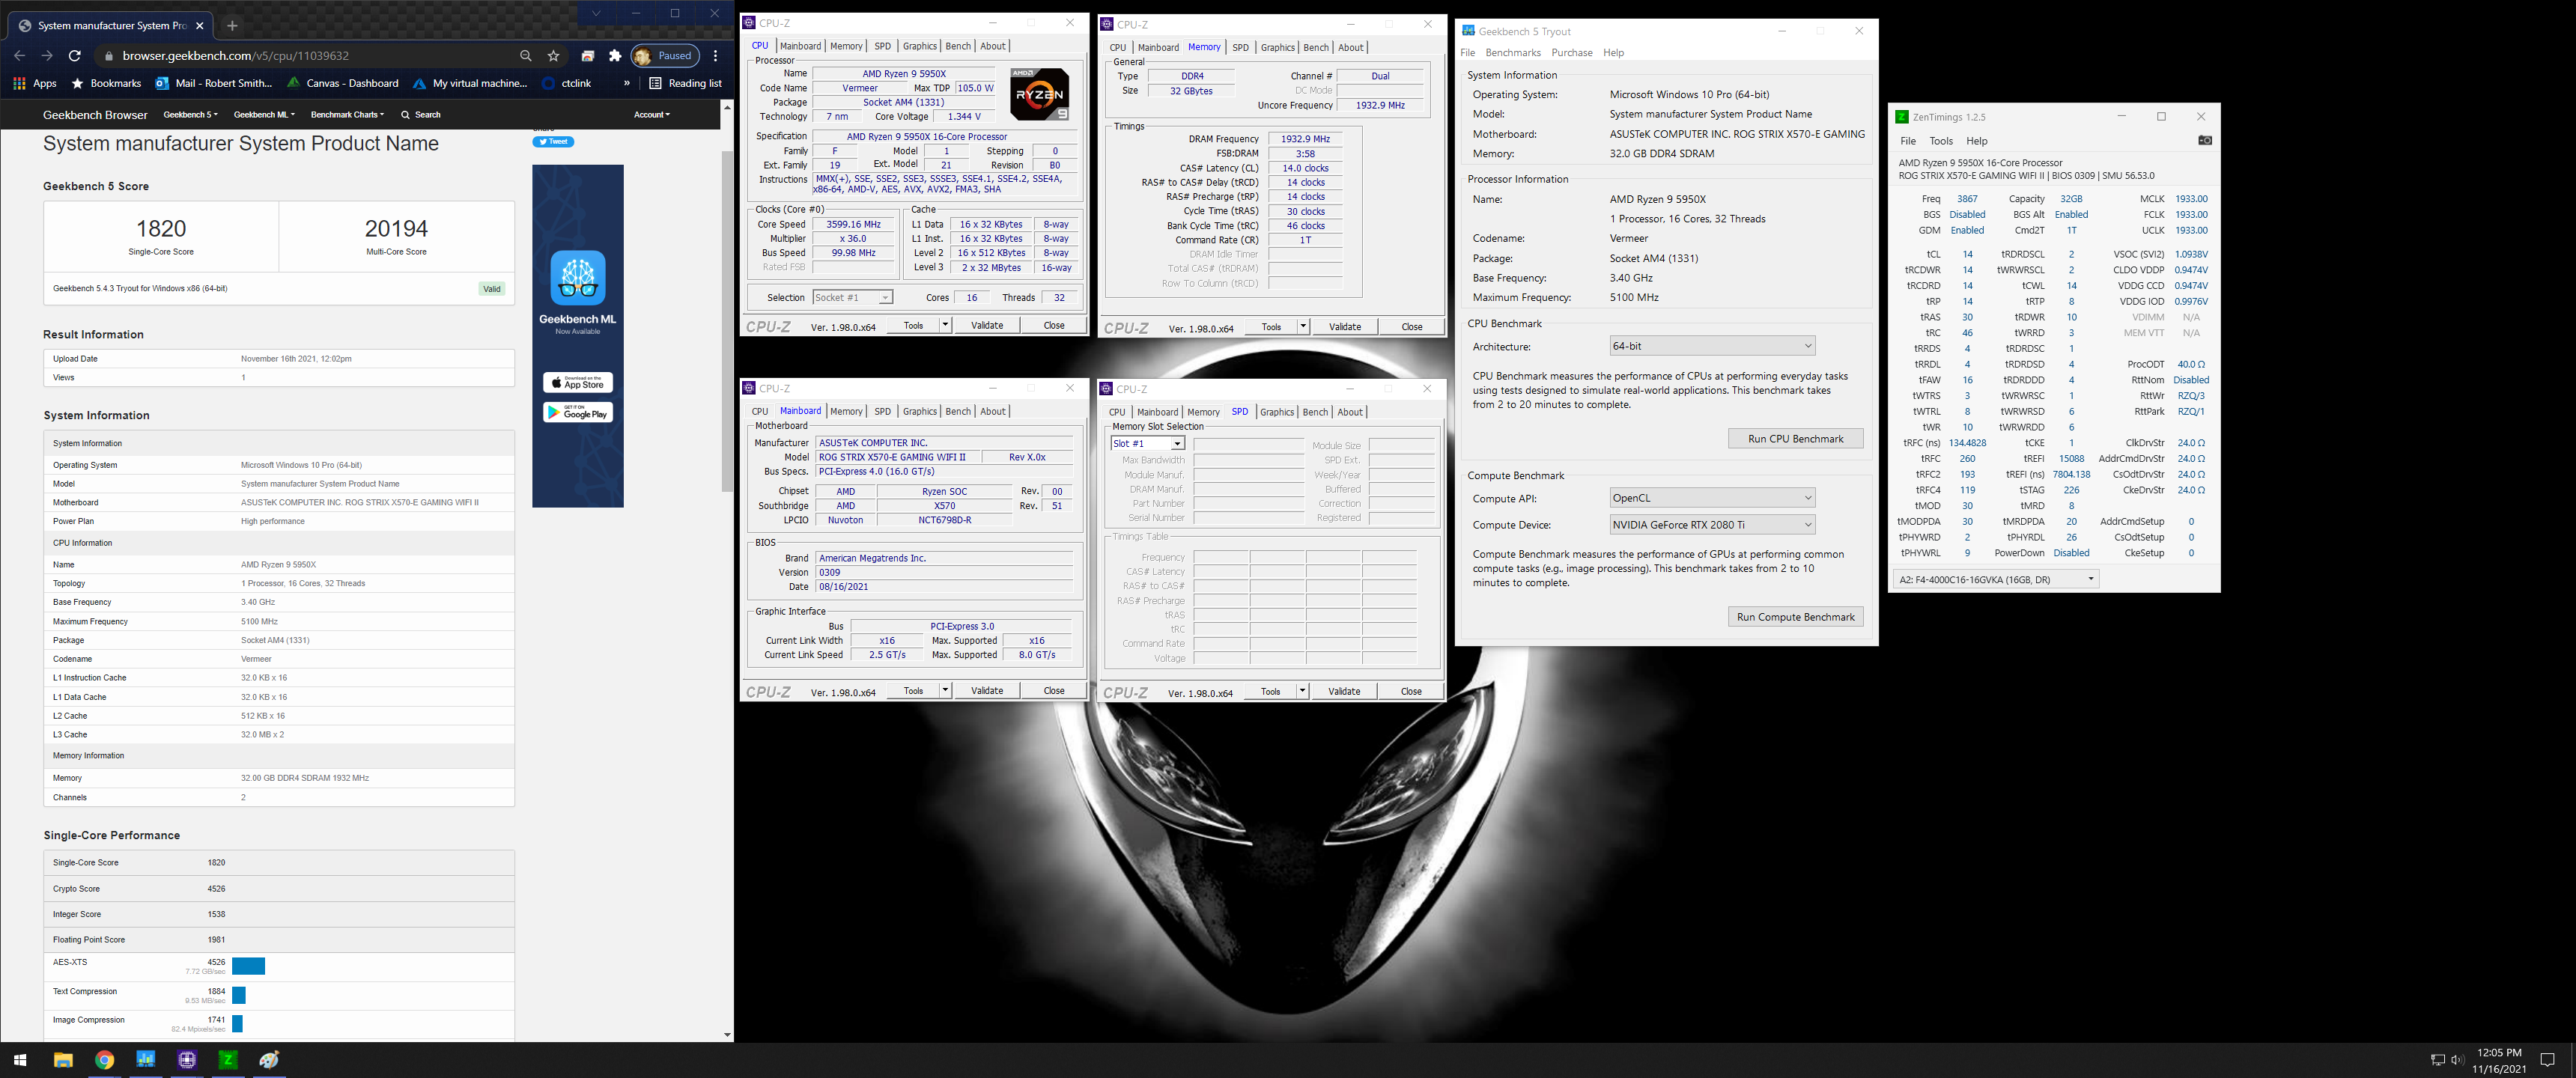Open the Compute Device RTX 2080 Ti dropdown
The width and height of the screenshot is (2576, 1078).
click(x=1712, y=525)
